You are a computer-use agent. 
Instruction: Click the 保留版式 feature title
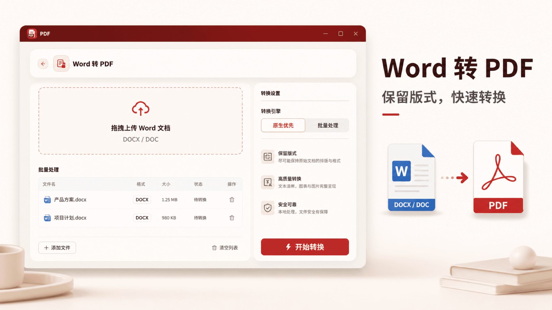coord(287,153)
